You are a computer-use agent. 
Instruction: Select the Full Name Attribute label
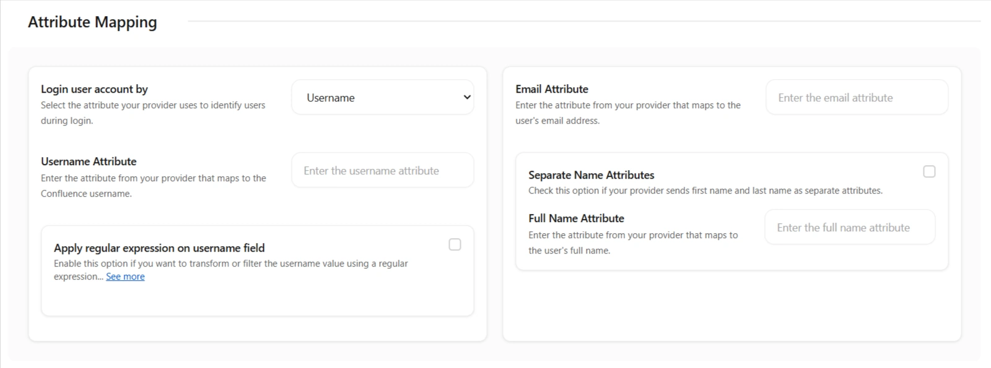coord(576,218)
